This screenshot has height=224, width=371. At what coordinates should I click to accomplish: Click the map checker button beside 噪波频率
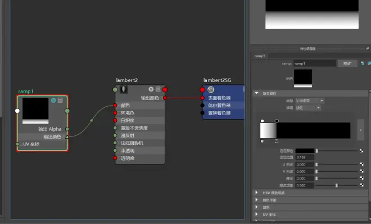pyautogui.click(x=361, y=185)
